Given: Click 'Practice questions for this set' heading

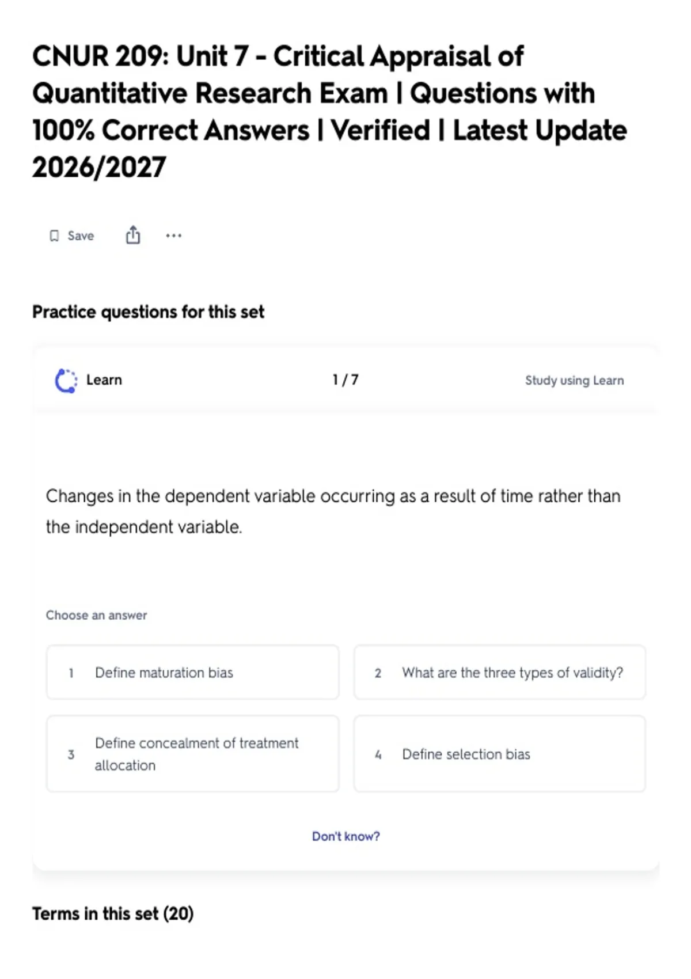Looking at the screenshot, I should [148, 312].
